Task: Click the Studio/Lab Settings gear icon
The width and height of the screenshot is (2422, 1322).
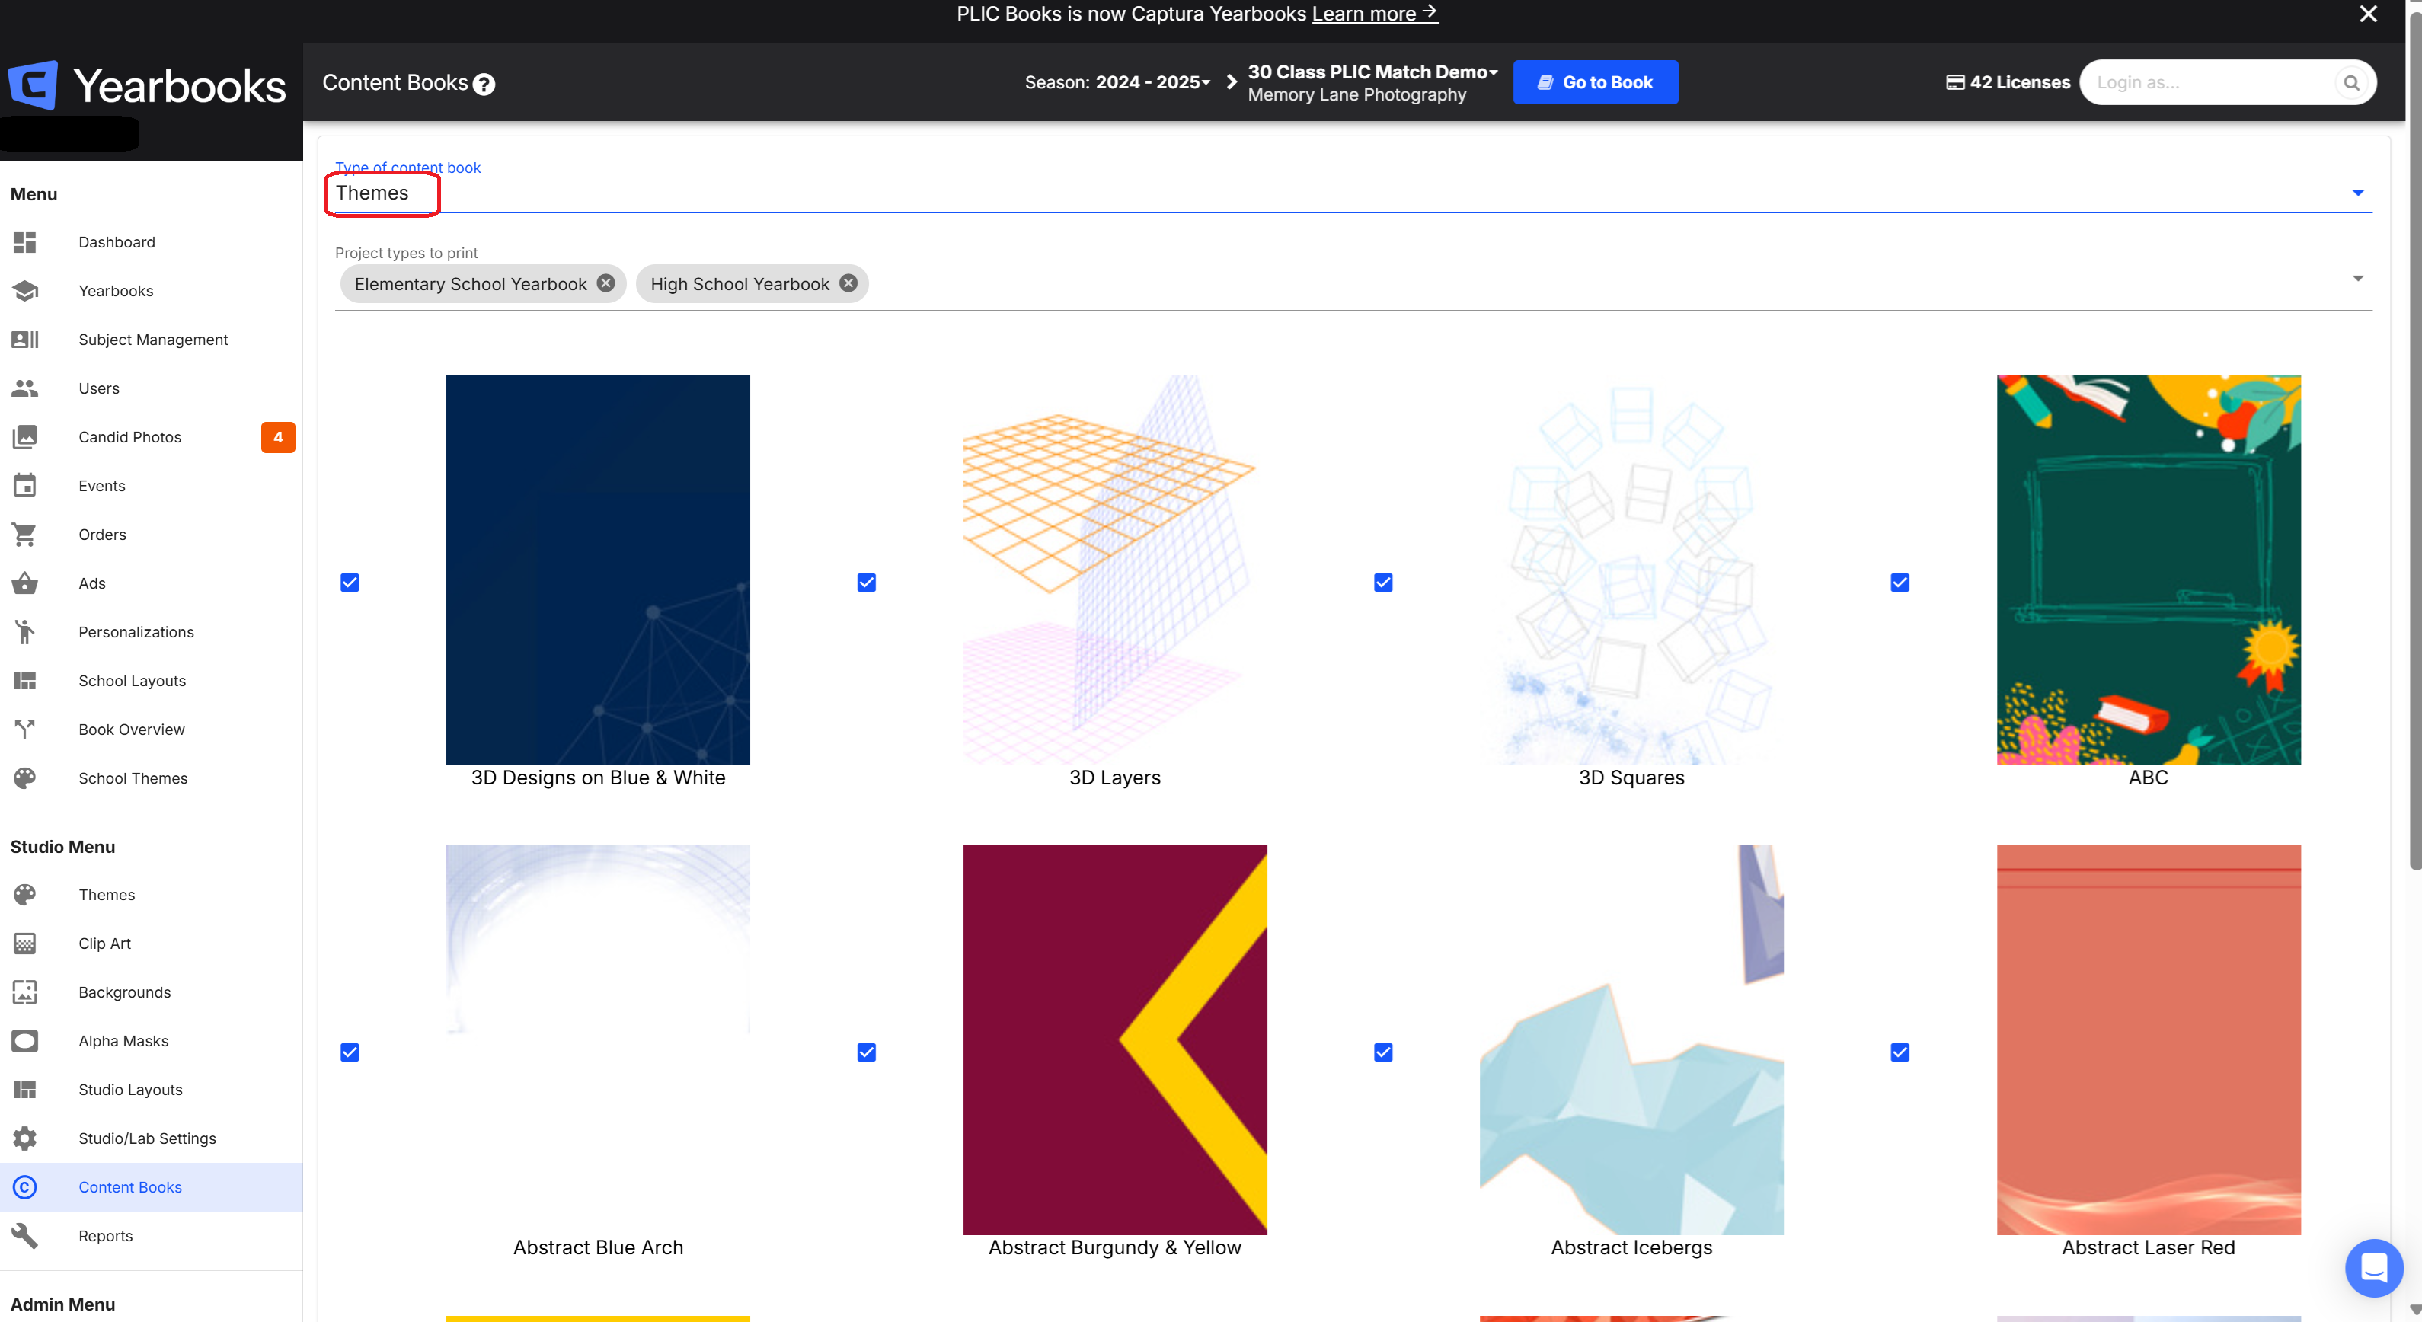Action: (25, 1138)
